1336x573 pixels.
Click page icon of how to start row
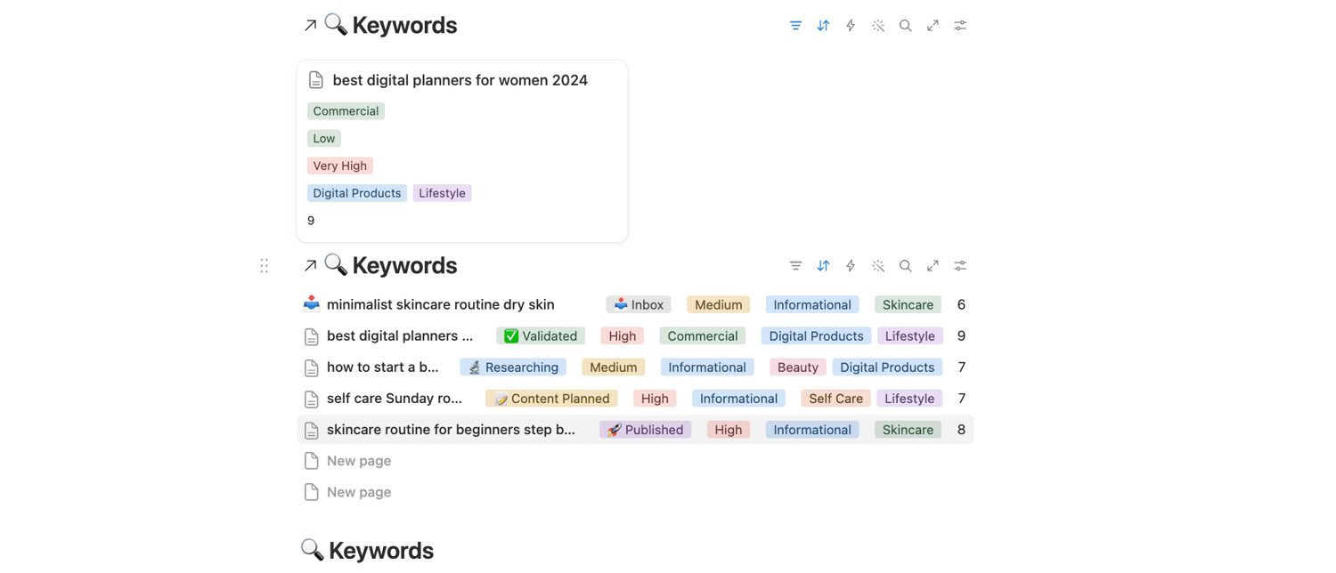click(x=311, y=367)
